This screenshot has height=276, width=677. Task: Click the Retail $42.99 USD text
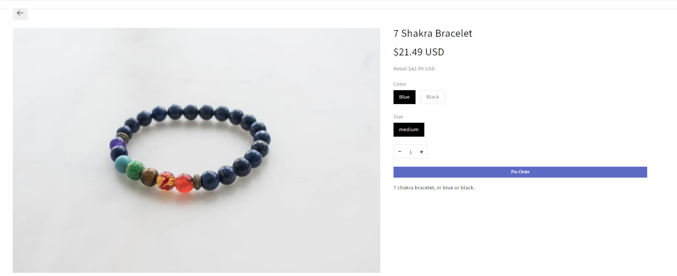(x=414, y=69)
